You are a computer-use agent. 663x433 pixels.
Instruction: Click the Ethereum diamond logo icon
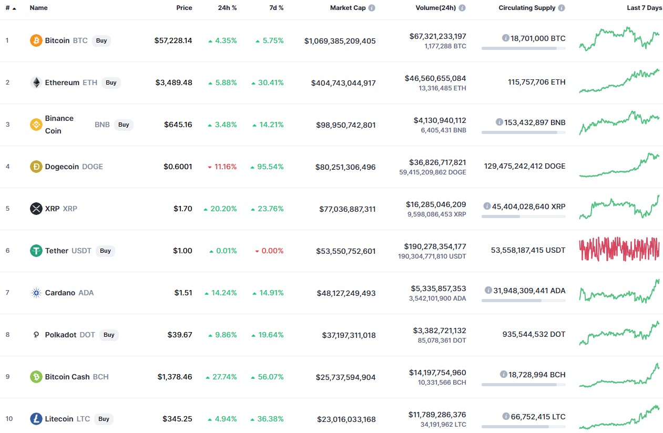(36, 83)
